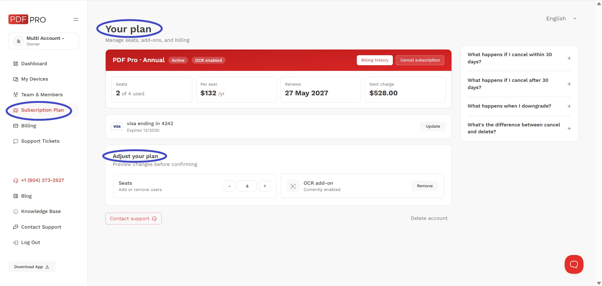602x286 pixels.
Task: Click the Blog document icon
Action: pos(16,196)
